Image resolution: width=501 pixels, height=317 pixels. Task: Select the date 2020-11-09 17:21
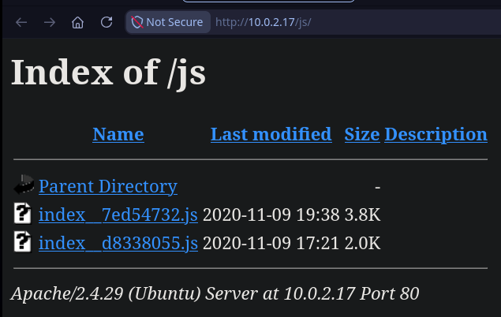click(x=271, y=243)
